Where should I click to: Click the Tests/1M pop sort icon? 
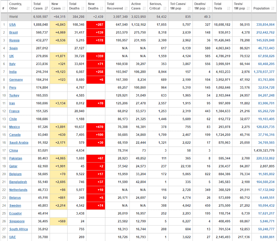click(248, 8)
